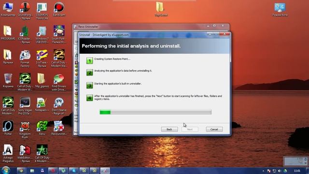The width and height of the screenshot is (309, 174).
Task: Click the taskbar clock showing 11:01
Action: point(297,171)
